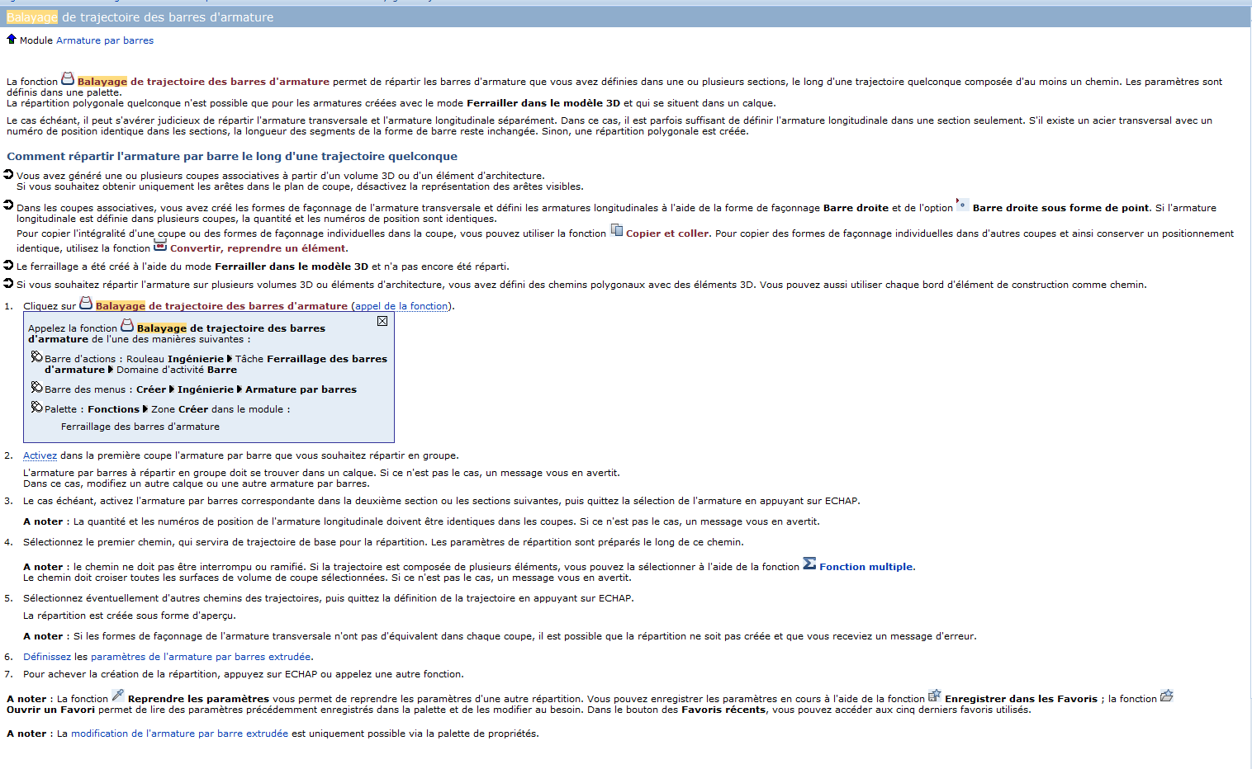This screenshot has height=769, width=1252.
Task: Click the Enregistrer dans les Favoris text
Action: (x=1021, y=699)
